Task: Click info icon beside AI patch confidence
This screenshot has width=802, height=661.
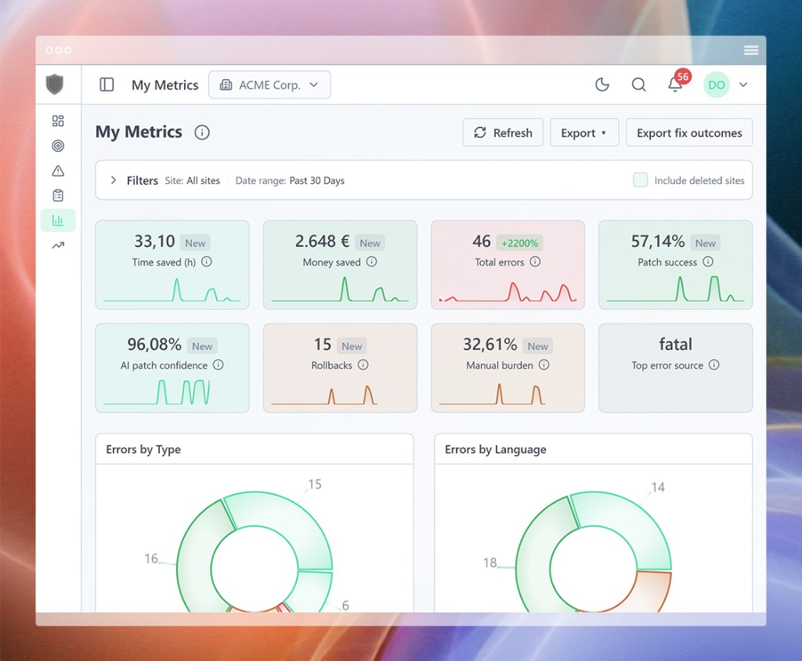Action: pyautogui.click(x=219, y=365)
